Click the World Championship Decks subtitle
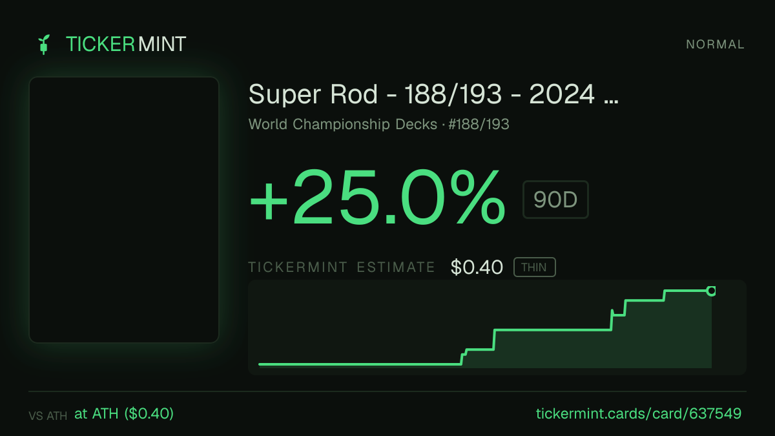The image size is (775, 436). coord(343,125)
